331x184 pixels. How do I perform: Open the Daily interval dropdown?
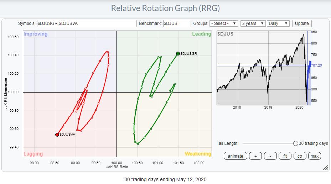pyautogui.click(x=279, y=23)
